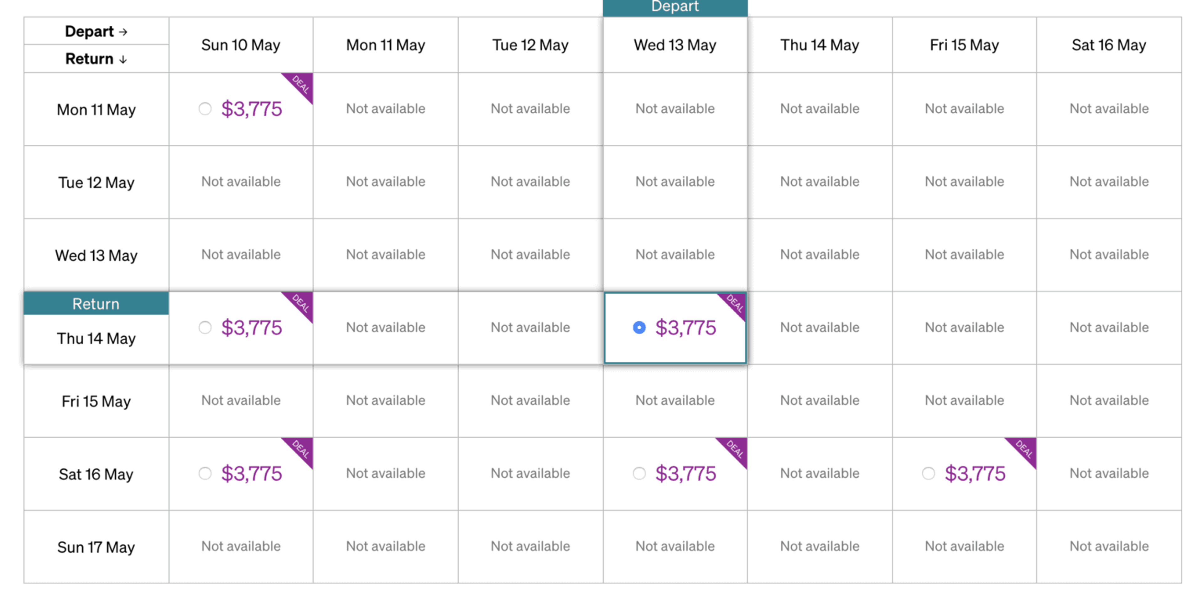This screenshot has width=1203, height=599.
Task: Select Sun 10 May depart, Thu 14 May return fare
Action: click(x=205, y=327)
